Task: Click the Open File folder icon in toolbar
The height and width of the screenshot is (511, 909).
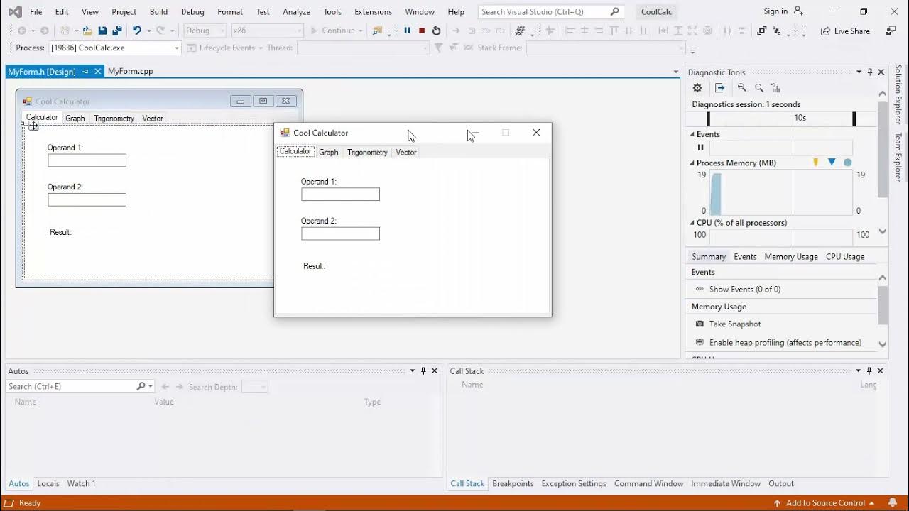Action: click(87, 31)
